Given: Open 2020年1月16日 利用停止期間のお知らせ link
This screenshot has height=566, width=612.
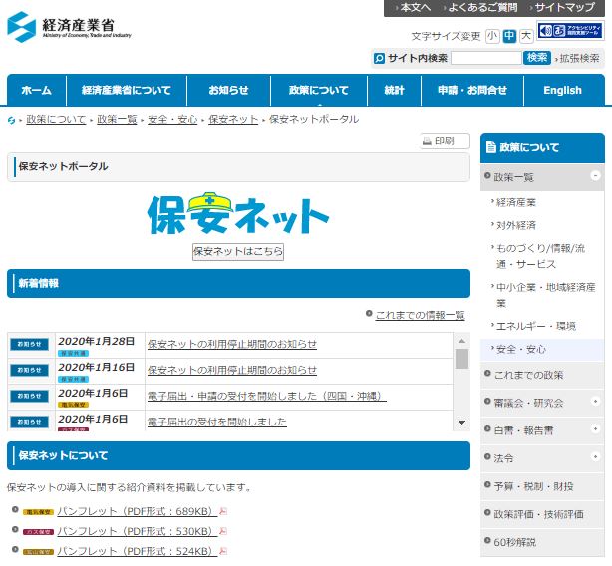Looking at the screenshot, I should click(x=232, y=370).
